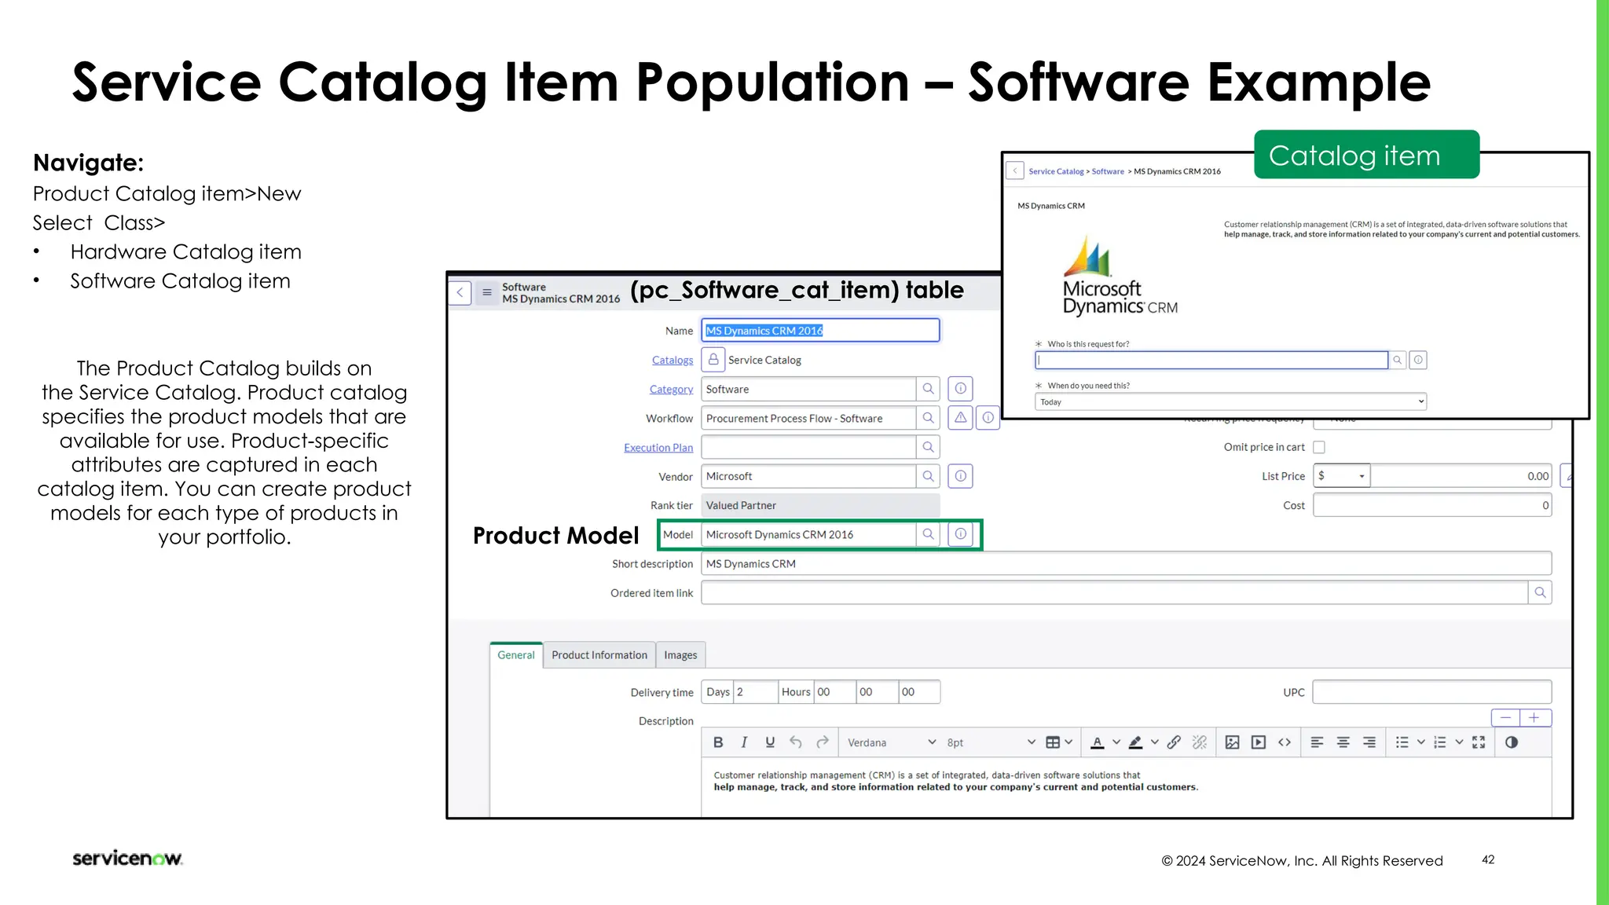Click the Category field link
Viewport: 1609px width, 905px height.
pos(671,390)
